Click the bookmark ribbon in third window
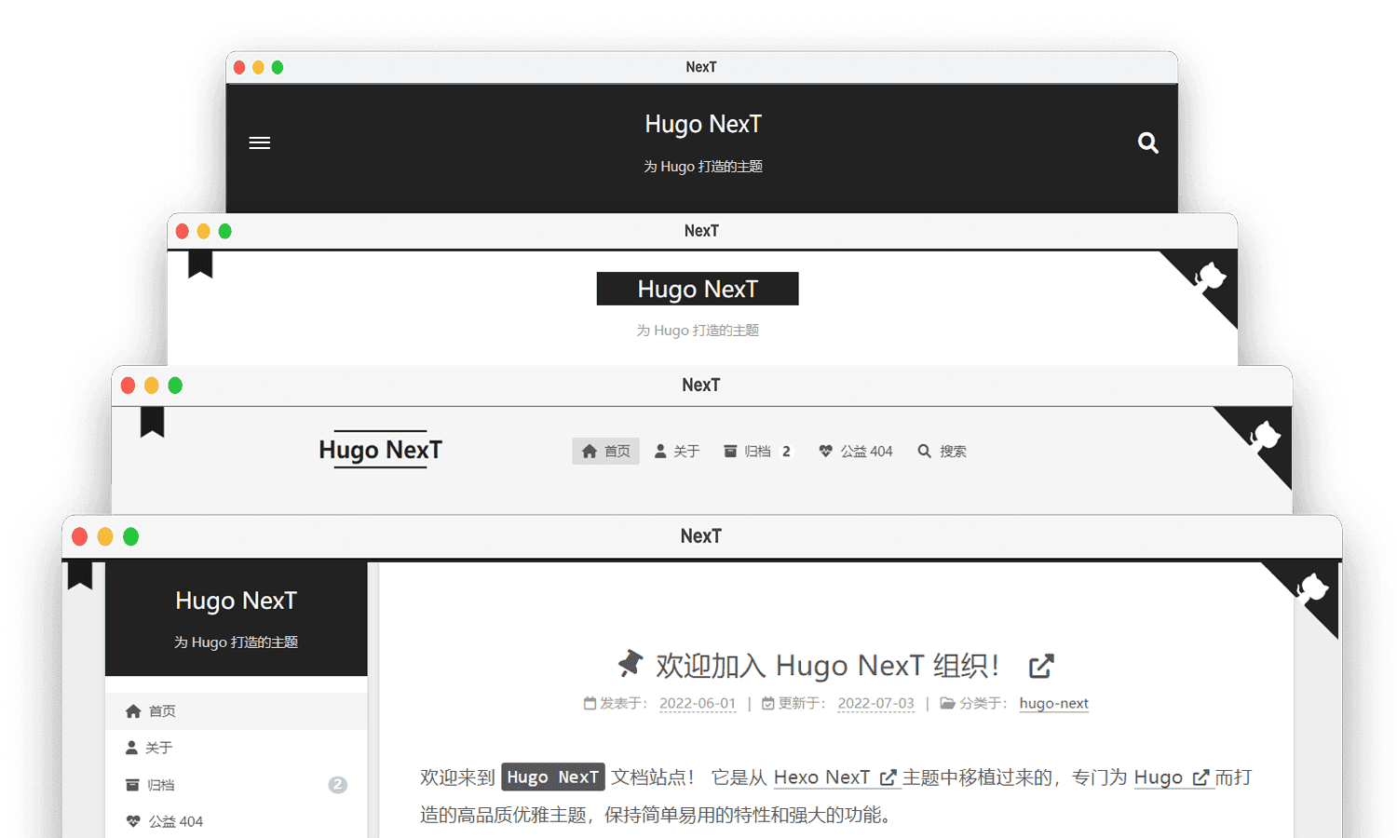 click(152, 422)
